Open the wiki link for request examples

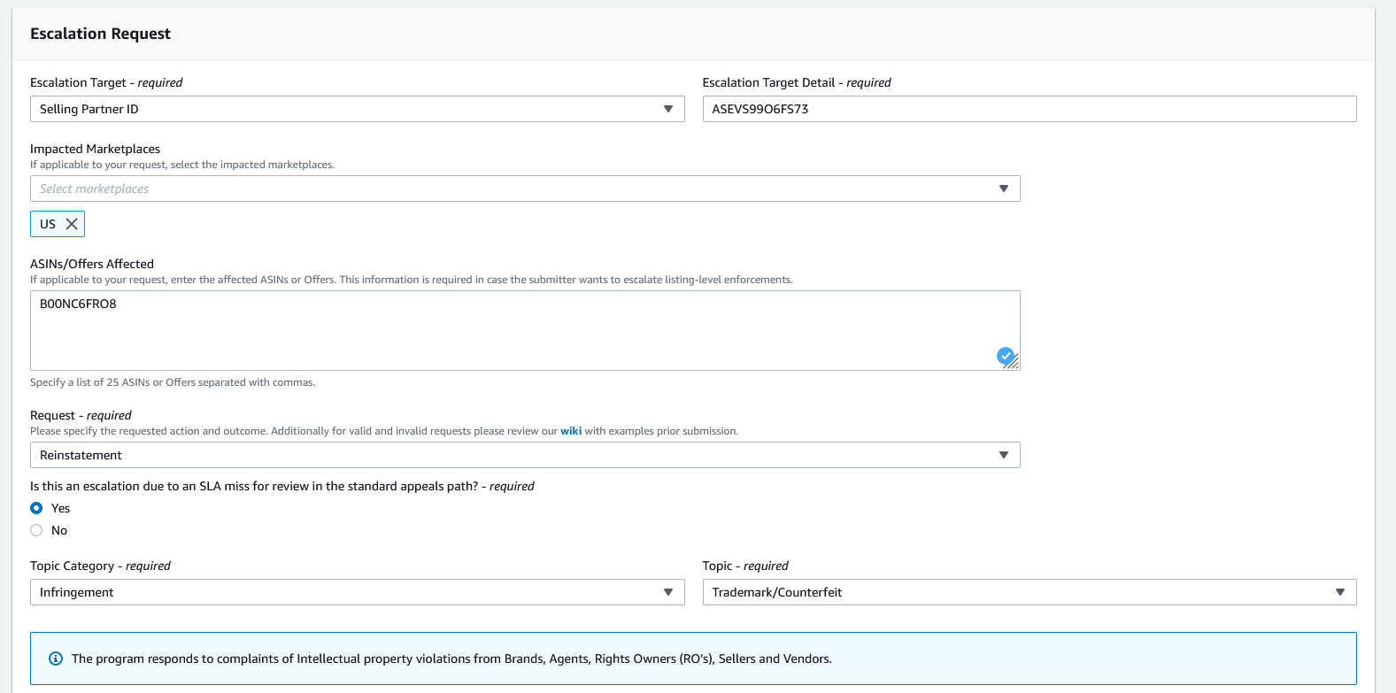(571, 431)
